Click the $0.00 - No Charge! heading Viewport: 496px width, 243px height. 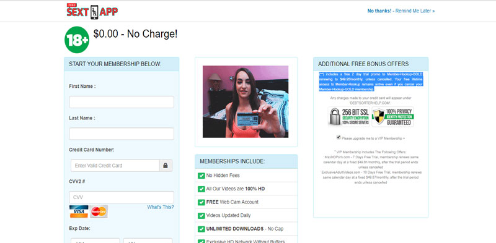(135, 34)
